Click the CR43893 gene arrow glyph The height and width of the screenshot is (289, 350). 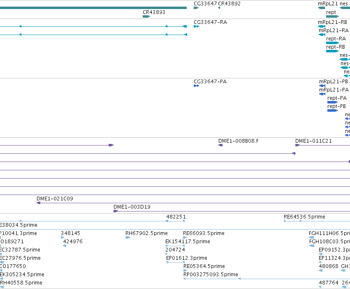(x=146, y=16)
